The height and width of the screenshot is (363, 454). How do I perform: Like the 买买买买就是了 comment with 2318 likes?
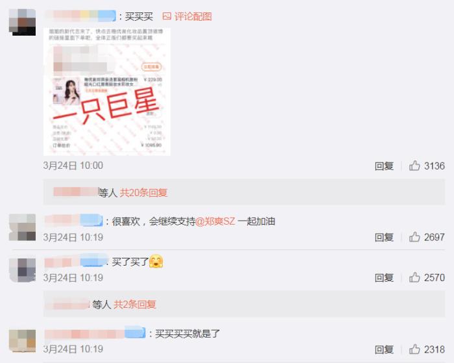(x=414, y=349)
